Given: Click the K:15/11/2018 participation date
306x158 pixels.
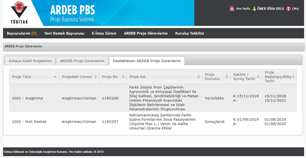Looking at the screenshot, I should click(x=246, y=96).
